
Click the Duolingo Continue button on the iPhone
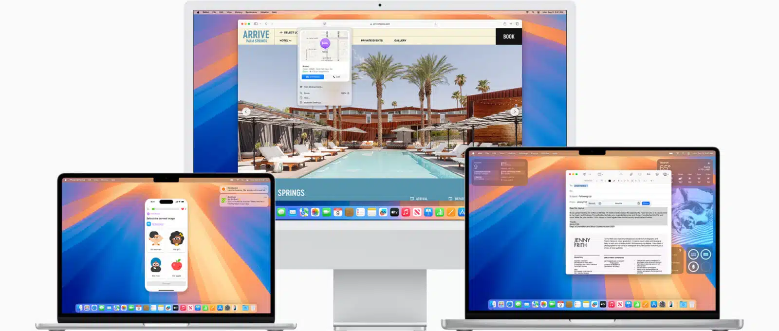[166, 283]
